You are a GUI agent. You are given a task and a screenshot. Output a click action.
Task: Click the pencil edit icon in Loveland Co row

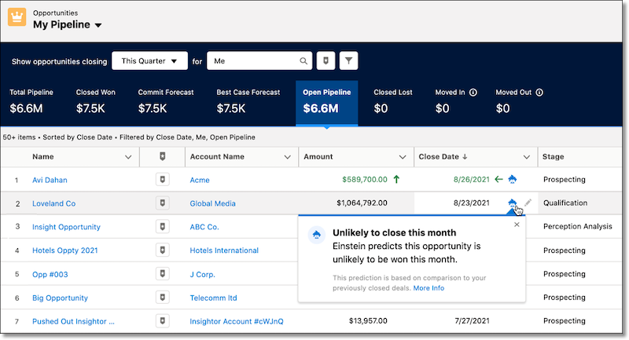528,203
